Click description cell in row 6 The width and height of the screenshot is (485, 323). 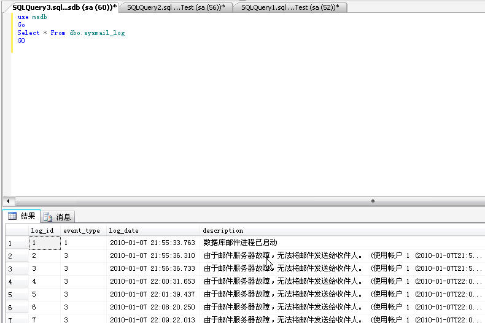(343, 308)
